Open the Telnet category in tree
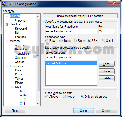 click(x=19, y=79)
